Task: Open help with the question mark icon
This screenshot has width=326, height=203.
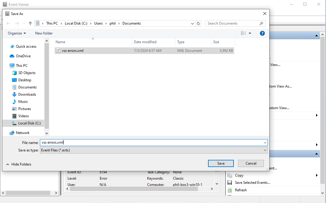Action: [262, 33]
